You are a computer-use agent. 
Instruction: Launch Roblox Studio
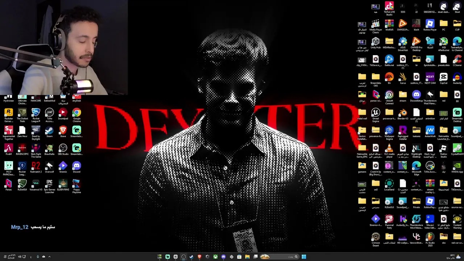[444, 151]
